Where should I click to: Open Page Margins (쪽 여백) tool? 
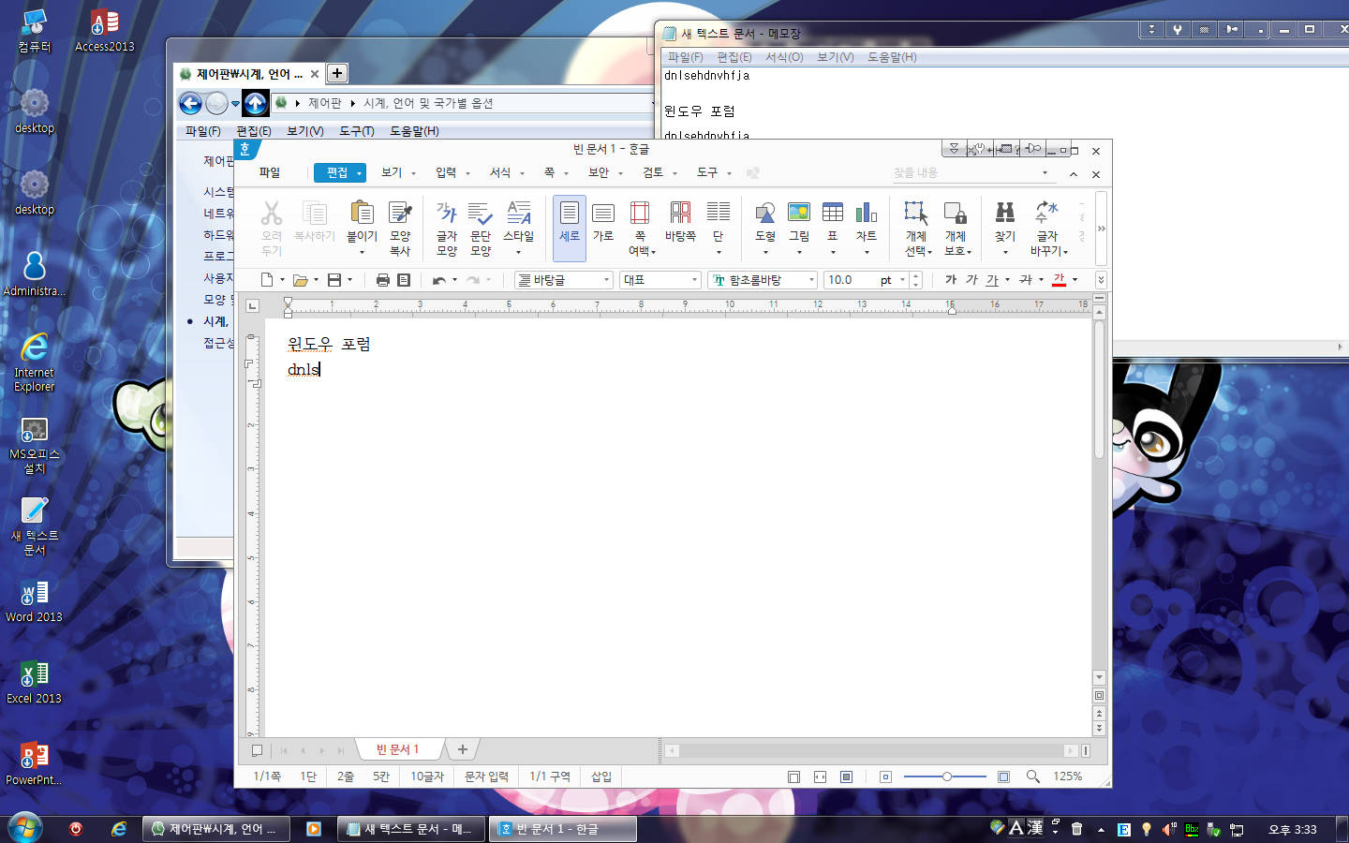point(640,228)
